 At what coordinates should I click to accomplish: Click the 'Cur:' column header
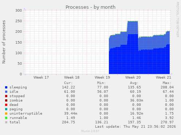pyautogui.click(x=68, y=83)
